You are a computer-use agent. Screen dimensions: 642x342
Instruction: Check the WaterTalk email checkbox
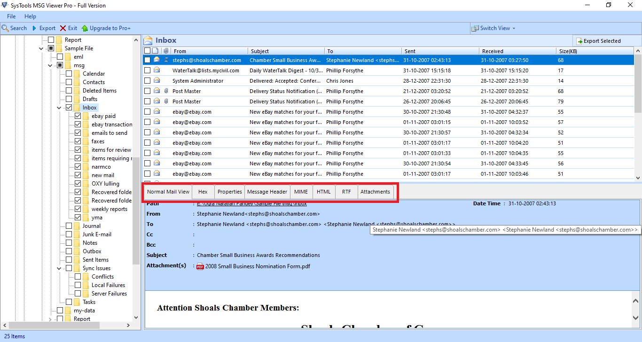(x=148, y=70)
